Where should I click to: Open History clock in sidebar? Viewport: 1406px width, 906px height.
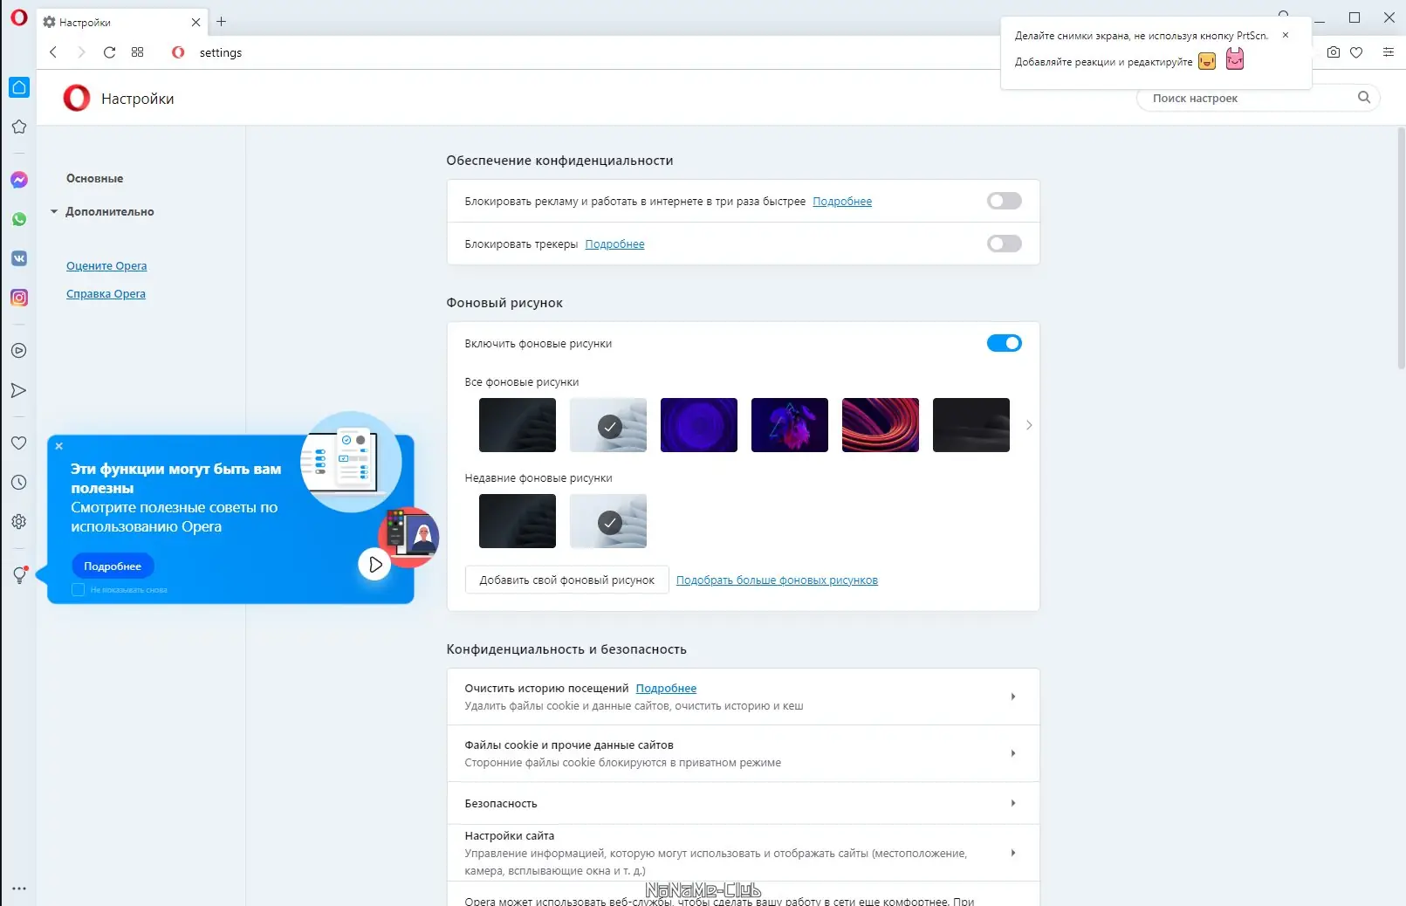click(x=19, y=483)
